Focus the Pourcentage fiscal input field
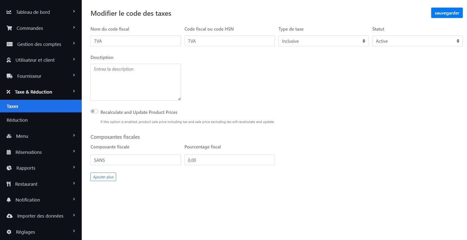Image resolution: width=467 pixels, height=240 pixels. click(229, 160)
